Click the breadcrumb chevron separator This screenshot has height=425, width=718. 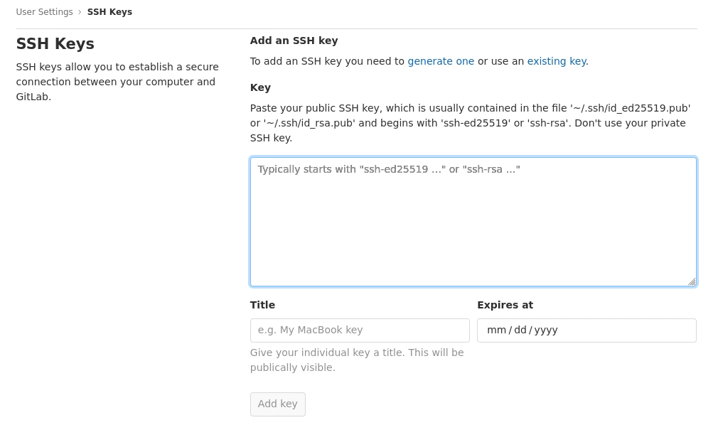pyautogui.click(x=80, y=12)
